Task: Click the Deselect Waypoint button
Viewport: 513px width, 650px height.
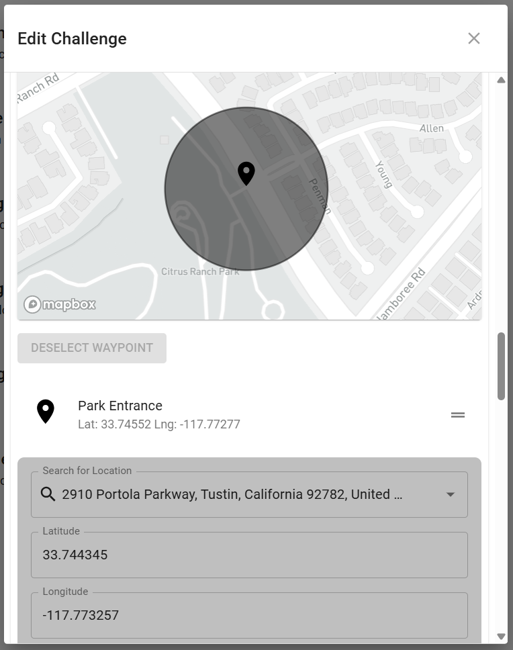Action: [92, 348]
